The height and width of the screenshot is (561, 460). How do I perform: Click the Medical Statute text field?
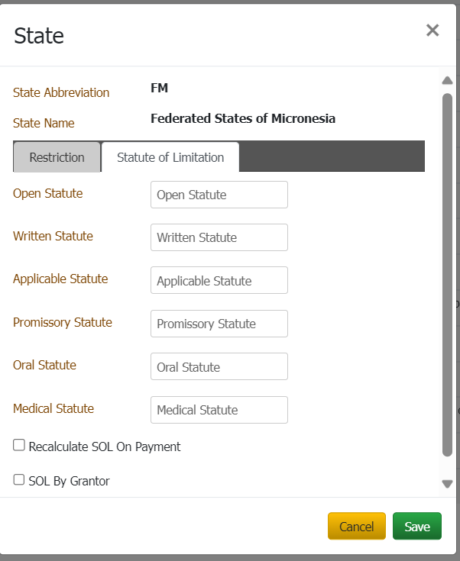(x=219, y=410)
